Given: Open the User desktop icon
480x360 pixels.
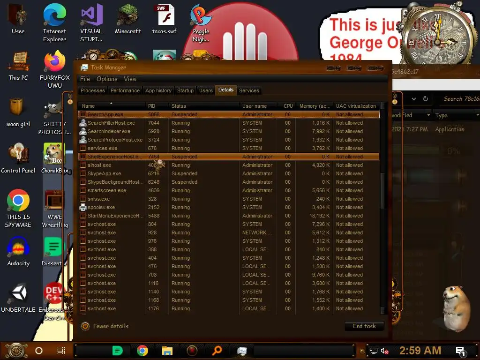Looking at the screenshot, I should (x=18, y=19).
